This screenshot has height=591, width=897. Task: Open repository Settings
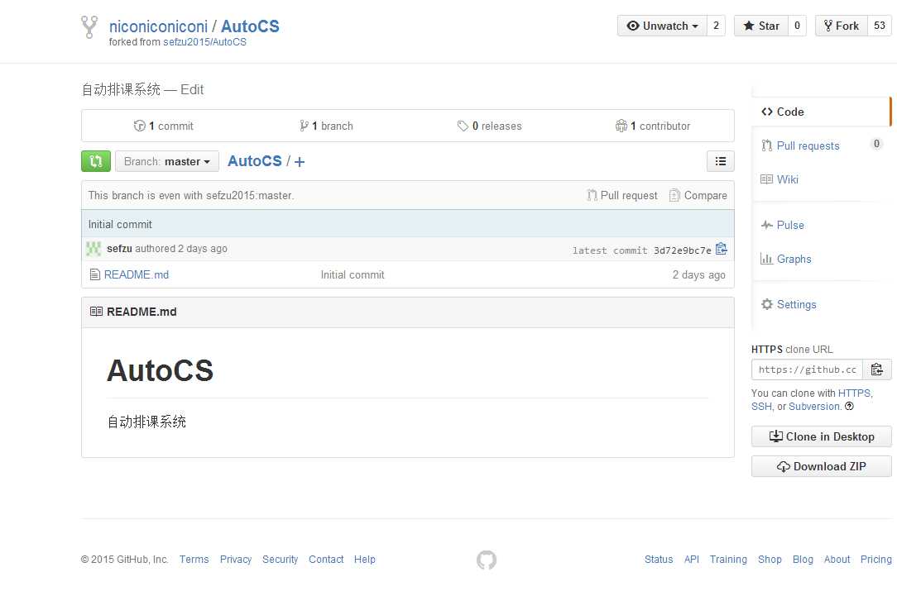[789, 305]
